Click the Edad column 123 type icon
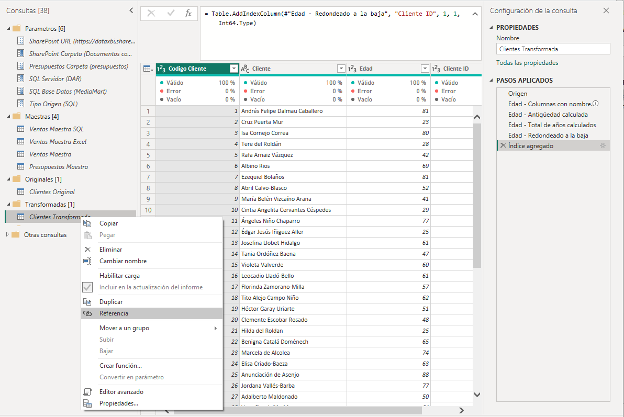 [x=352, y=69]
